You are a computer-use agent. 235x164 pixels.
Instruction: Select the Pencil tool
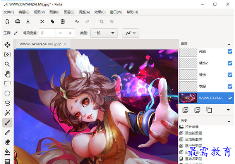point(7,133)
